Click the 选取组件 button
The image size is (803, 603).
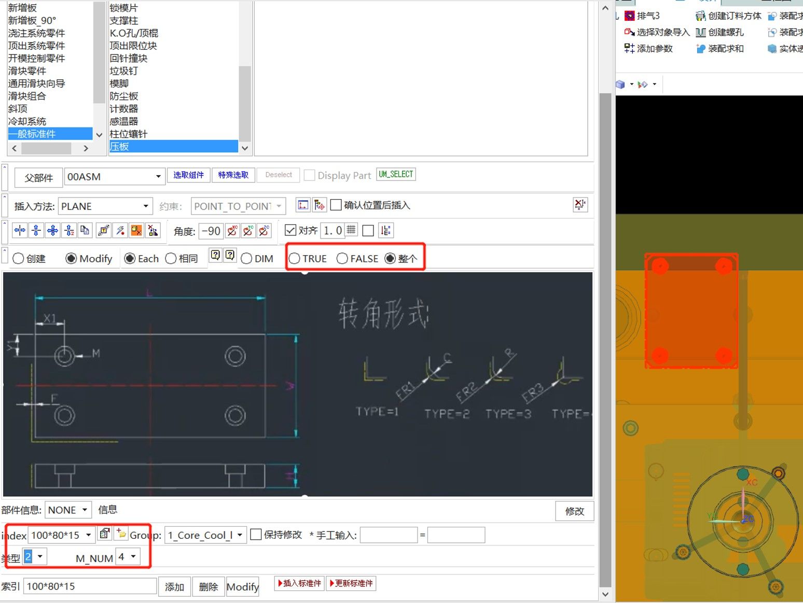coord(188,175)
